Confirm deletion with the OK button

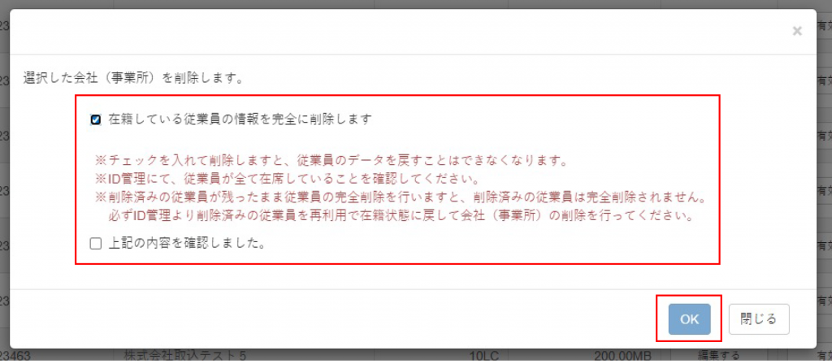(689, 318)
